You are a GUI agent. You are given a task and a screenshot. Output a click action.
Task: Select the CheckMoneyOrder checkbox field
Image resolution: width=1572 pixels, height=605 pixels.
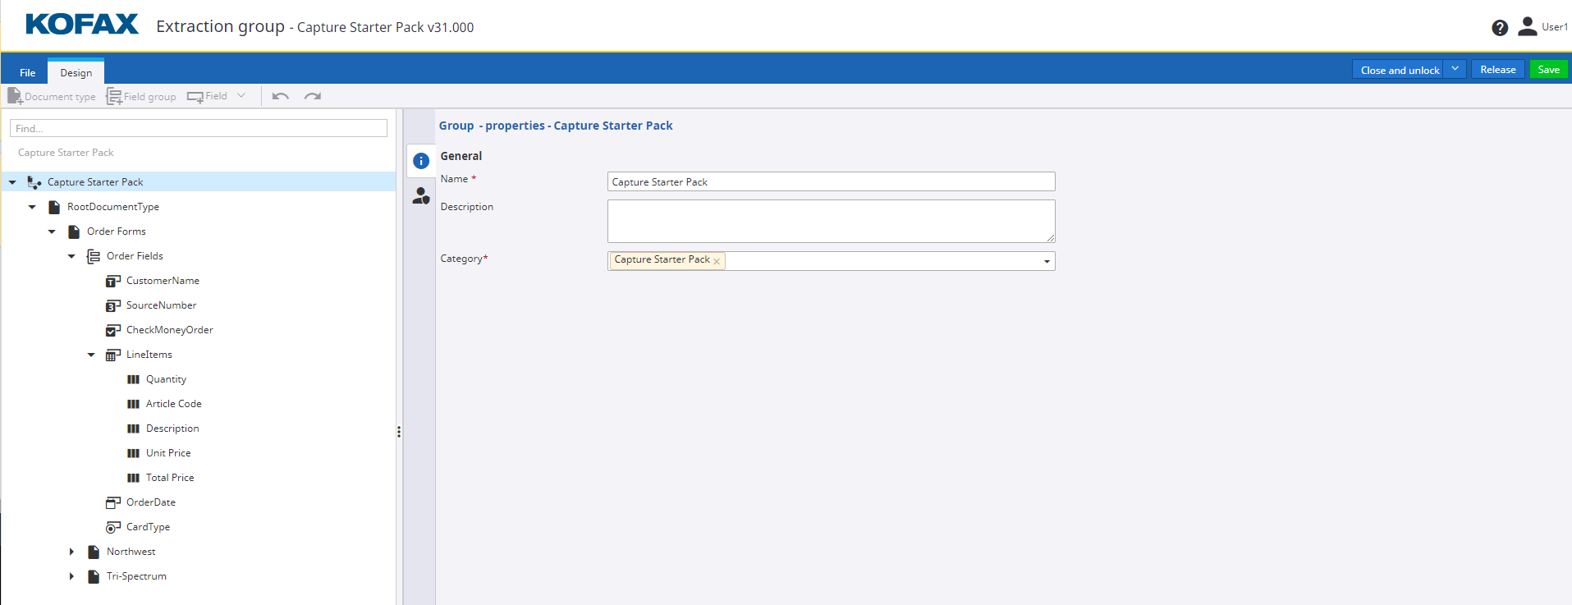click(x=169, y=330)
